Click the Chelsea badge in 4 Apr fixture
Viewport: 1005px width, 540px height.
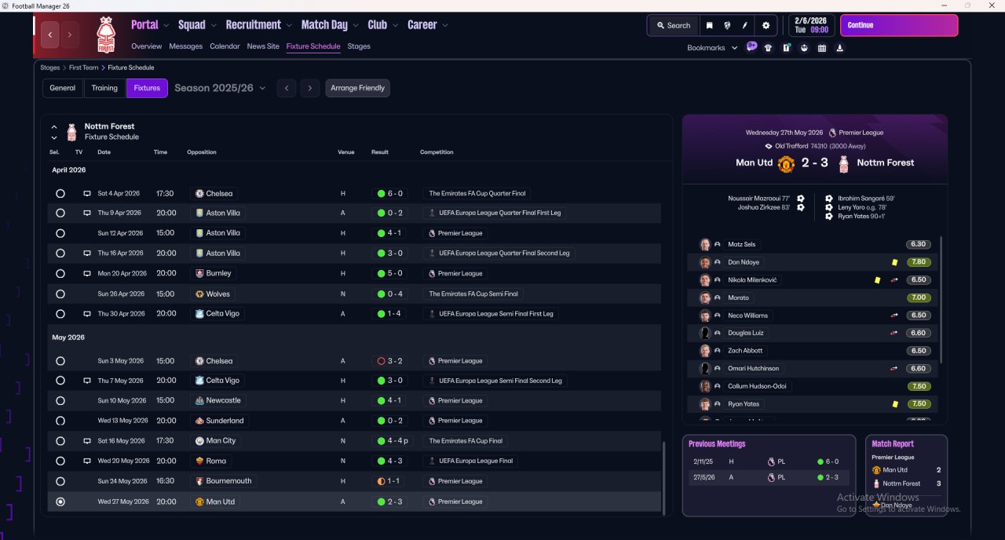tap(199, 193)
